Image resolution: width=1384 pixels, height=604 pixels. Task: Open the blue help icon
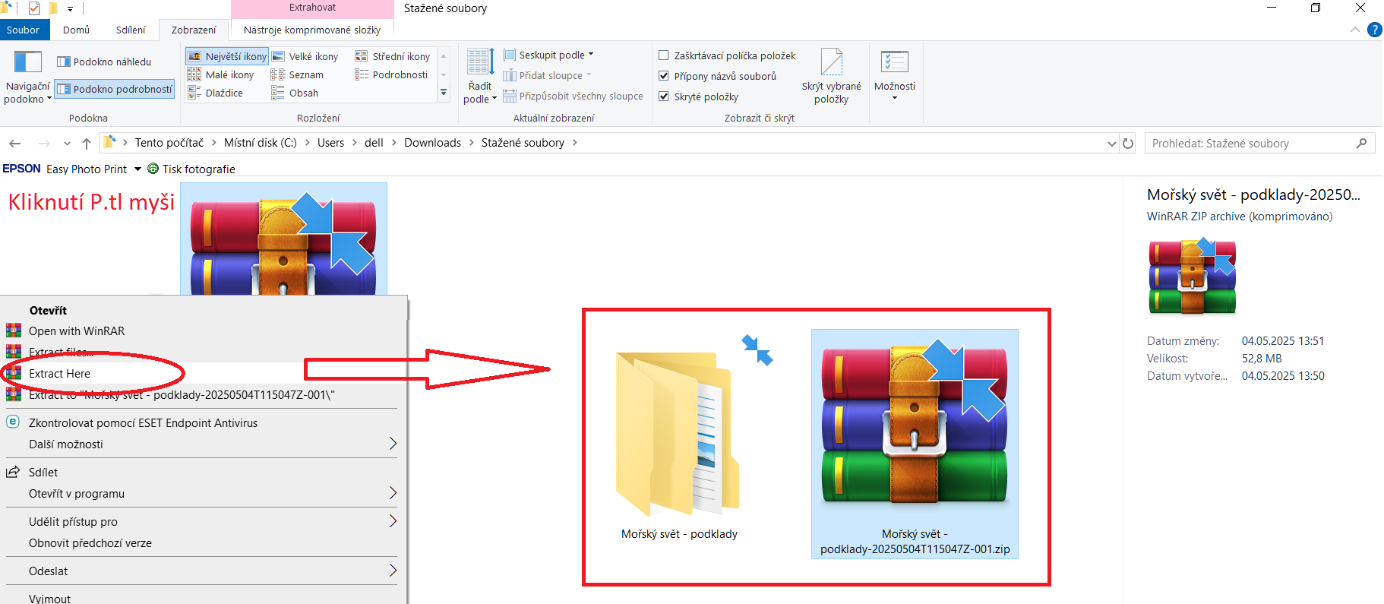[1374, 30]
